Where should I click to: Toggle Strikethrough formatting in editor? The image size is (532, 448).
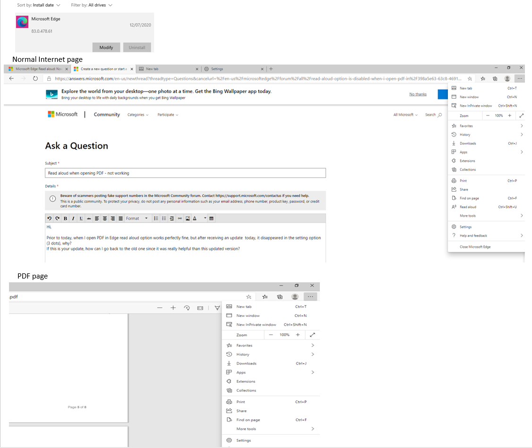click(x=89, y=218)
